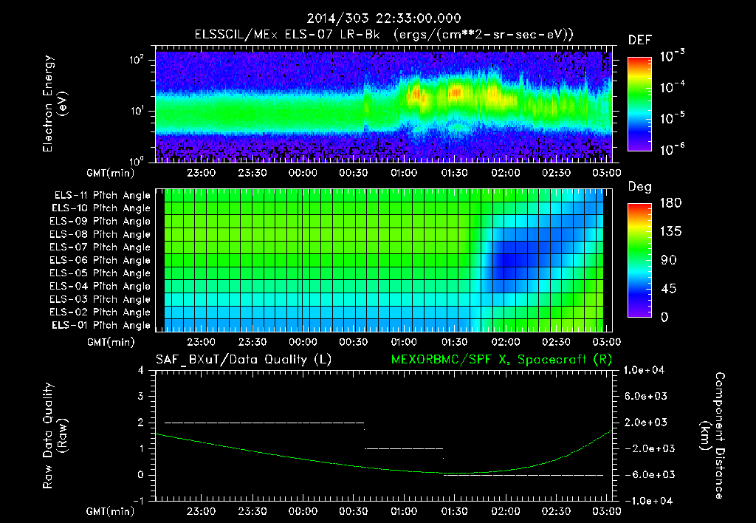Click the 02:30 tick under the spectrogram panel
This screenshot has height=523, width=756.
(x=557, y=173)
